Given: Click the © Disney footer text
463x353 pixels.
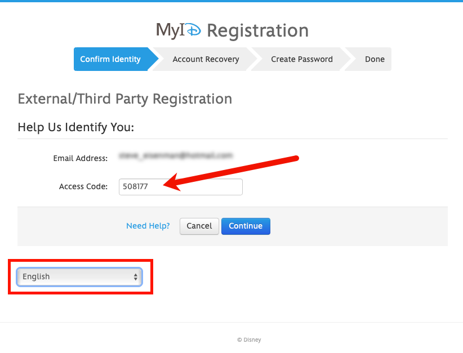Looking at the screenshot, I should tap(249, 340).
